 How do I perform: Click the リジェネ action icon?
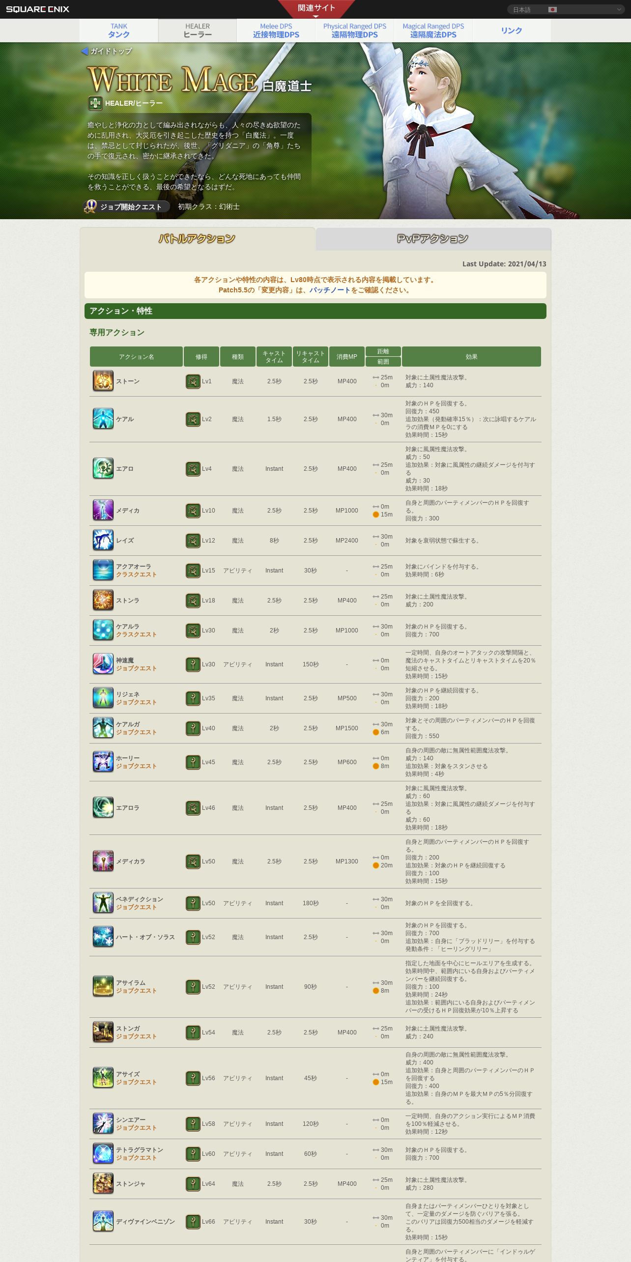tap(103, 698)
